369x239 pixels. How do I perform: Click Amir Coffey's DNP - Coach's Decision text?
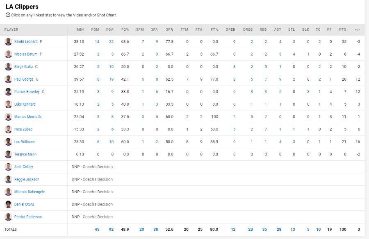tap(92, 167)
